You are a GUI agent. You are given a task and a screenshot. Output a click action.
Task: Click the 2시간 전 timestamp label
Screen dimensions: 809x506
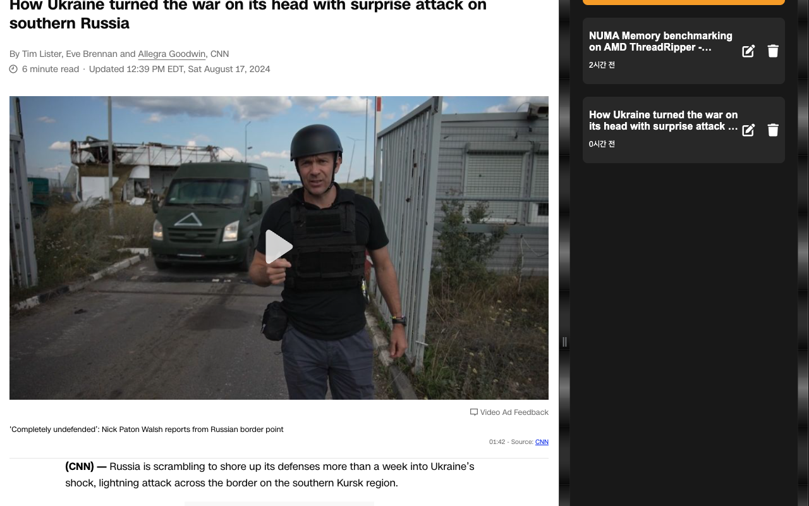click(602, 65)
